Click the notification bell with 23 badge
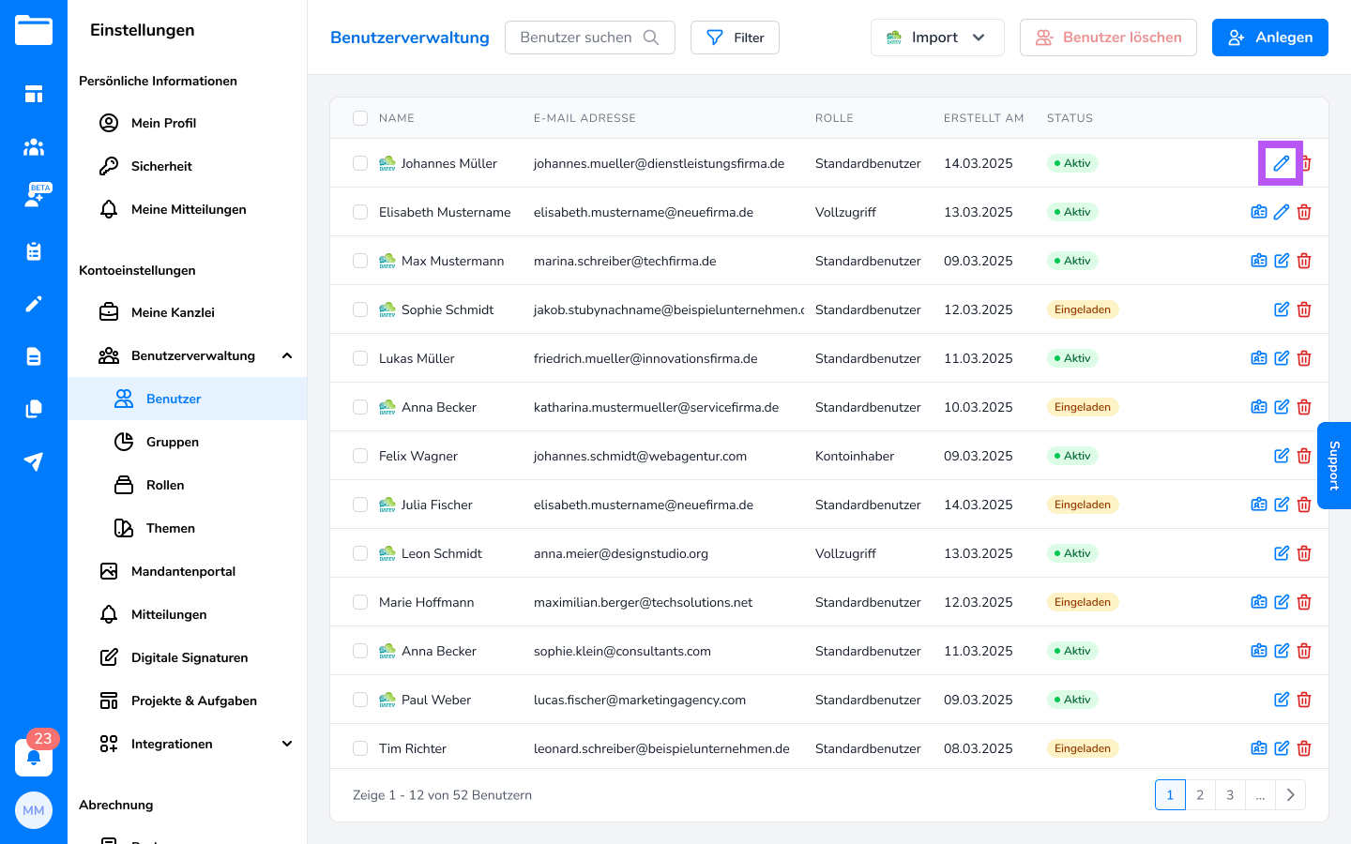The height and width of the screenshot is (844, 1351). (x=34, y=757)
